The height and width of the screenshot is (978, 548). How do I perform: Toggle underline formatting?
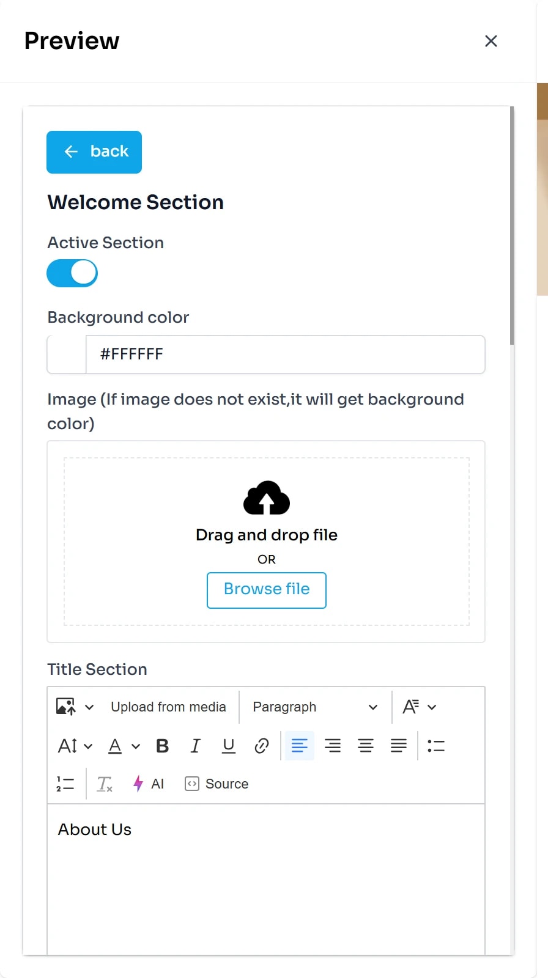pos(229,746)
